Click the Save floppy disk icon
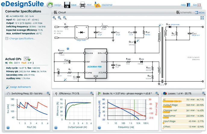The height and width of the screenshot is (134, 207). 67,5
